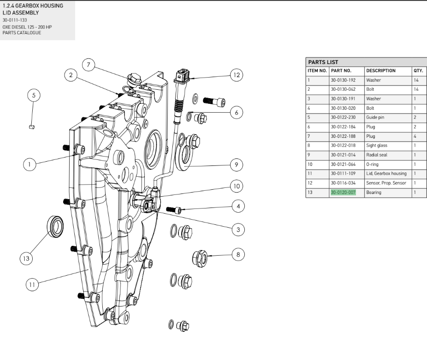Click the guide pin drawing below callout 5
The height and width of the screenshot is (344, 427).
click(x=32, y=127)
